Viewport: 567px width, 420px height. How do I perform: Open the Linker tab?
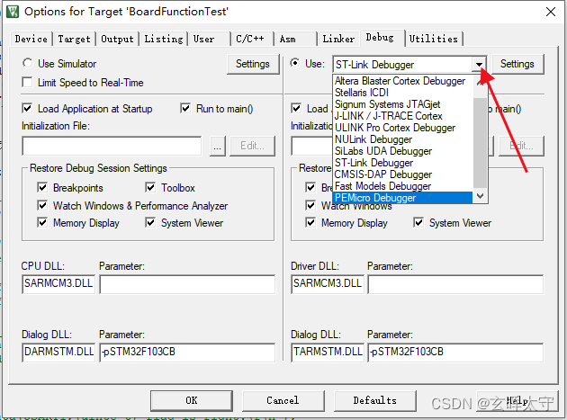[x=338, y=39]
